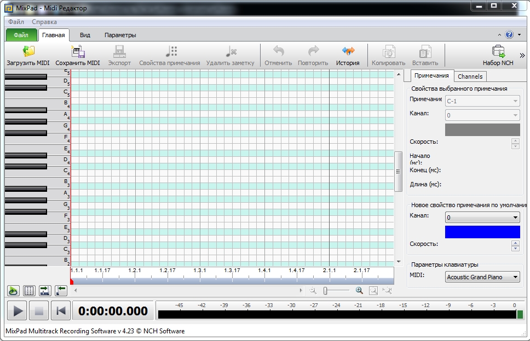
Task: Click the green arrow icon below the piano keys
Action: pyautogui.click(x=13, y=291)
